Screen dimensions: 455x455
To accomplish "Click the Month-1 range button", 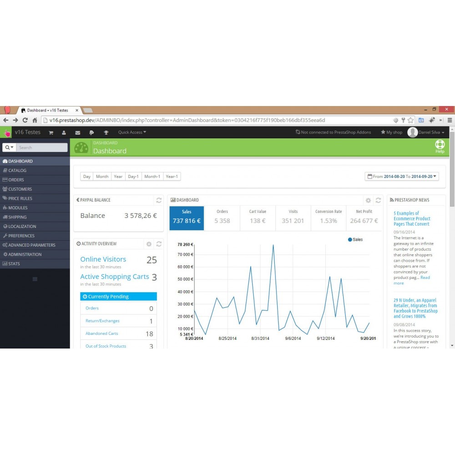I will click(x=152, y=177).
